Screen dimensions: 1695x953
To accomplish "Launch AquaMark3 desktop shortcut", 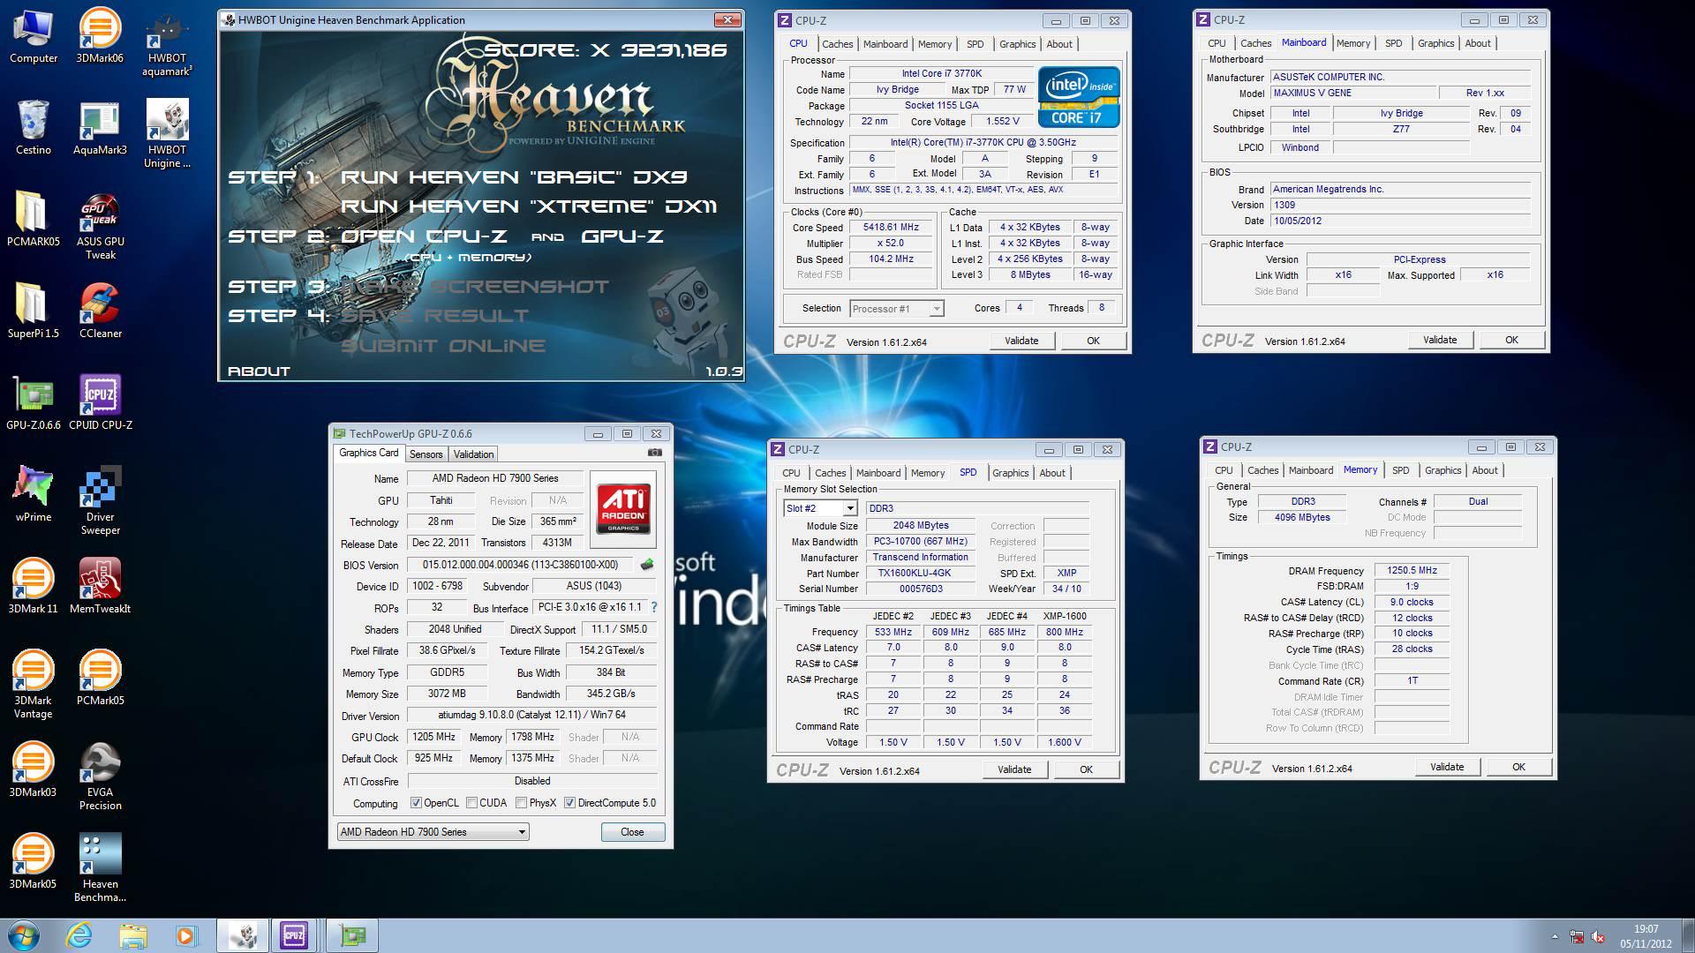I will click(100, 127).
